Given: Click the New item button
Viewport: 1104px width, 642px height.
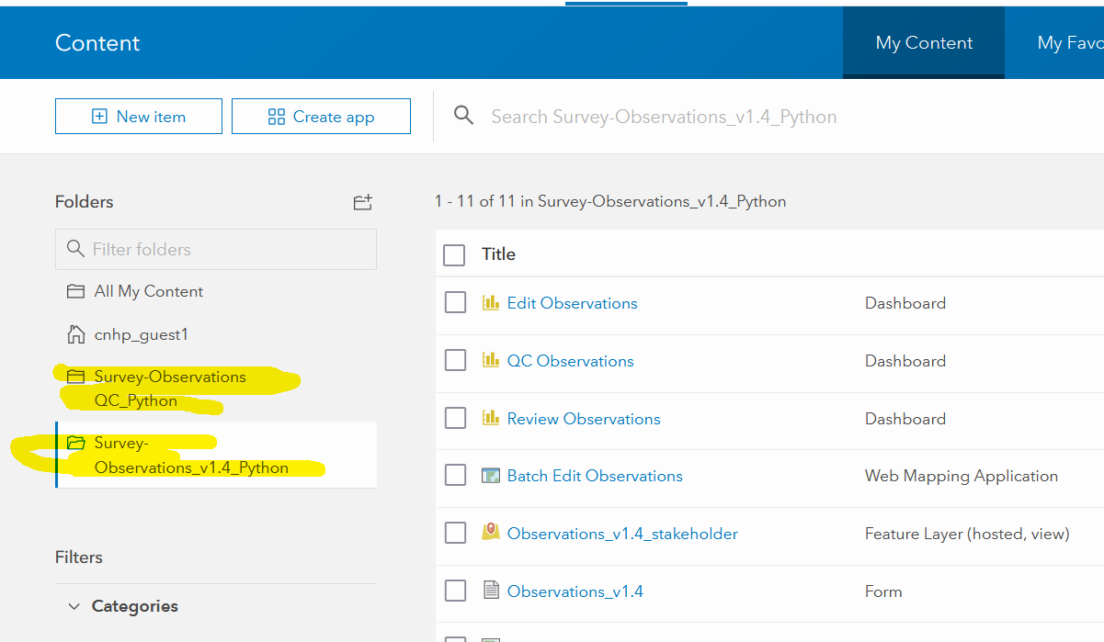Looking at the screenshot, I should pos(139,117).
